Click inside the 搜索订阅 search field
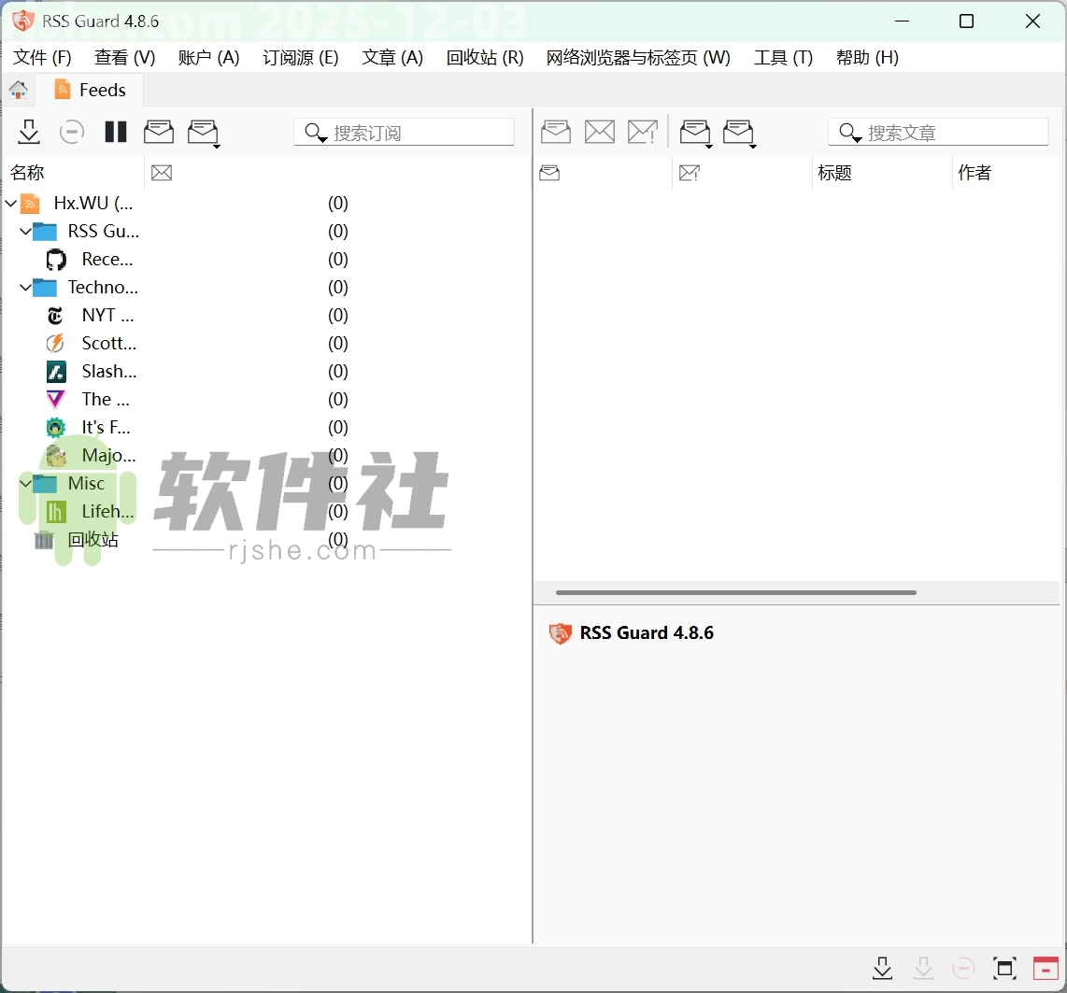 coord(404,132)
